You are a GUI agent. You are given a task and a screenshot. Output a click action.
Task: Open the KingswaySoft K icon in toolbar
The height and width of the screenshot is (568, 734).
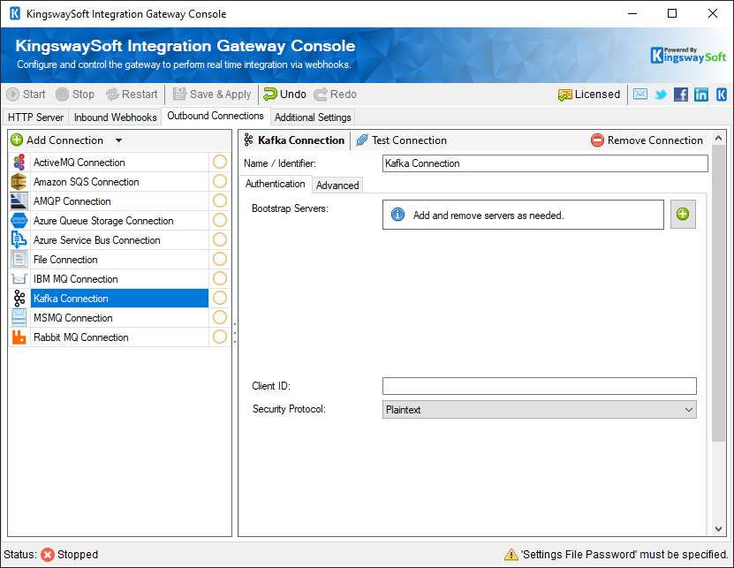[722, 95]
